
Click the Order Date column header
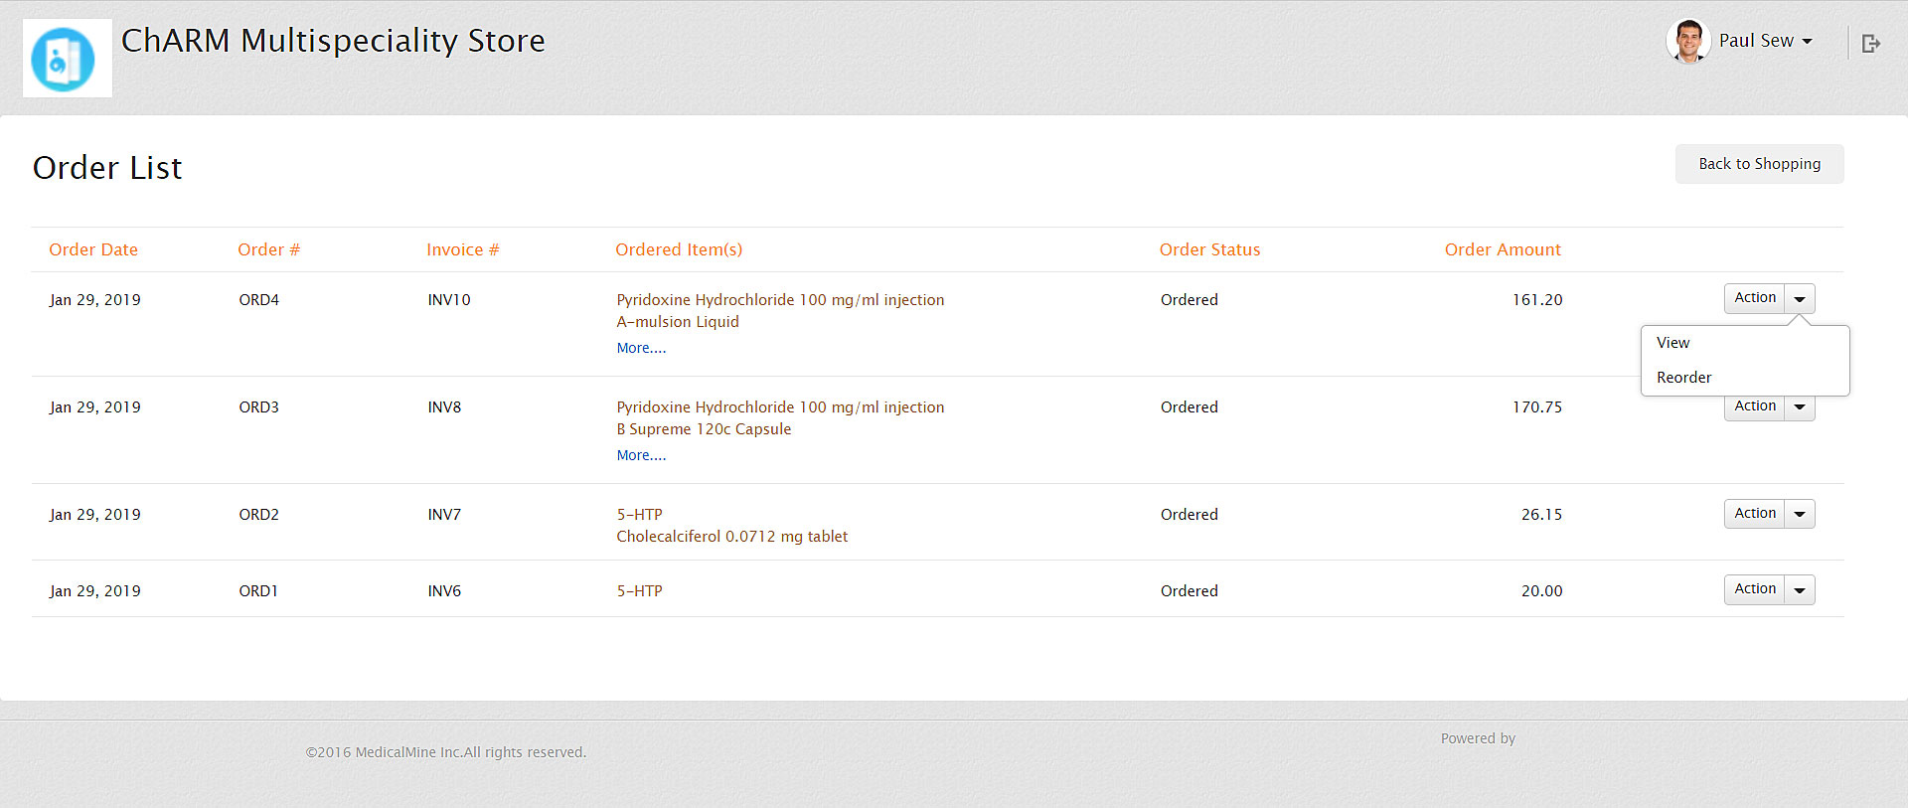point(93,249)
